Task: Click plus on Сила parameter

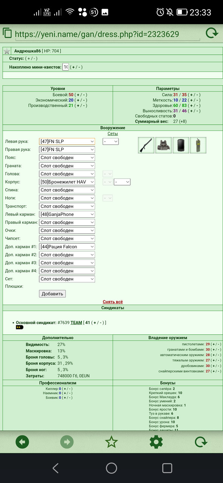Action: tap(191, 95)
